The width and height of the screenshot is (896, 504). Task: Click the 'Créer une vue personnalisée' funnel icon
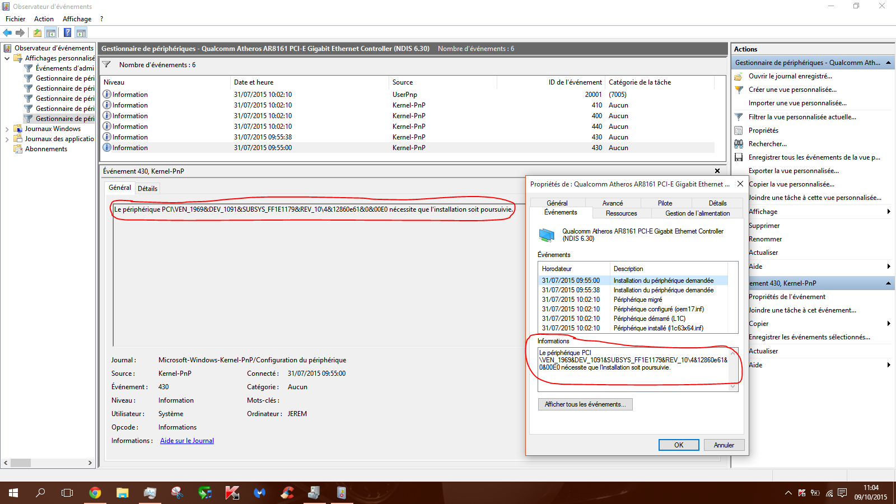pos(739,90)
